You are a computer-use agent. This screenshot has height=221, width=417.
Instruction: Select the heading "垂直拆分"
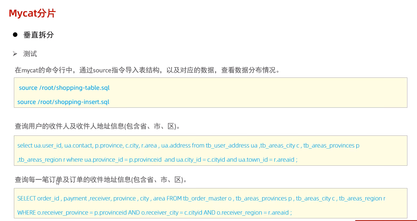pyautogui.click(x=39, y=35)
